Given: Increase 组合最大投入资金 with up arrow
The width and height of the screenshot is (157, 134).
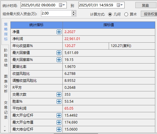Looking at the screenshot, I should click(x=74, y=12).
